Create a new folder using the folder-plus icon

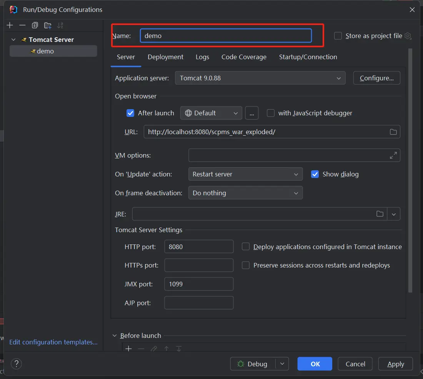pyautogui.click(x=47, y=25)
